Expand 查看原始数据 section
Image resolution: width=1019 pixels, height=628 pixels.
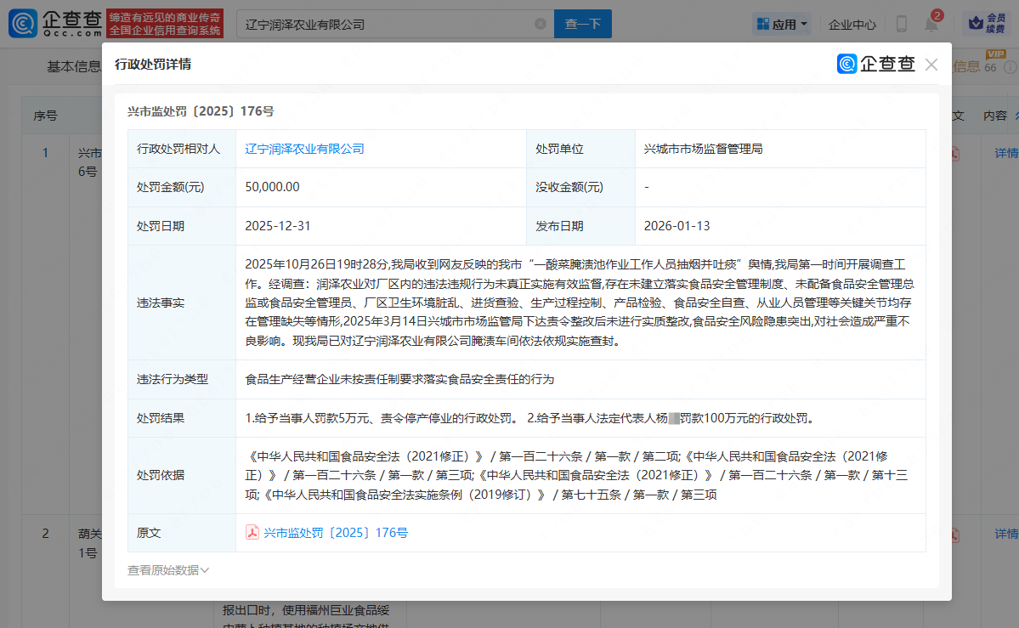point(168,570)
